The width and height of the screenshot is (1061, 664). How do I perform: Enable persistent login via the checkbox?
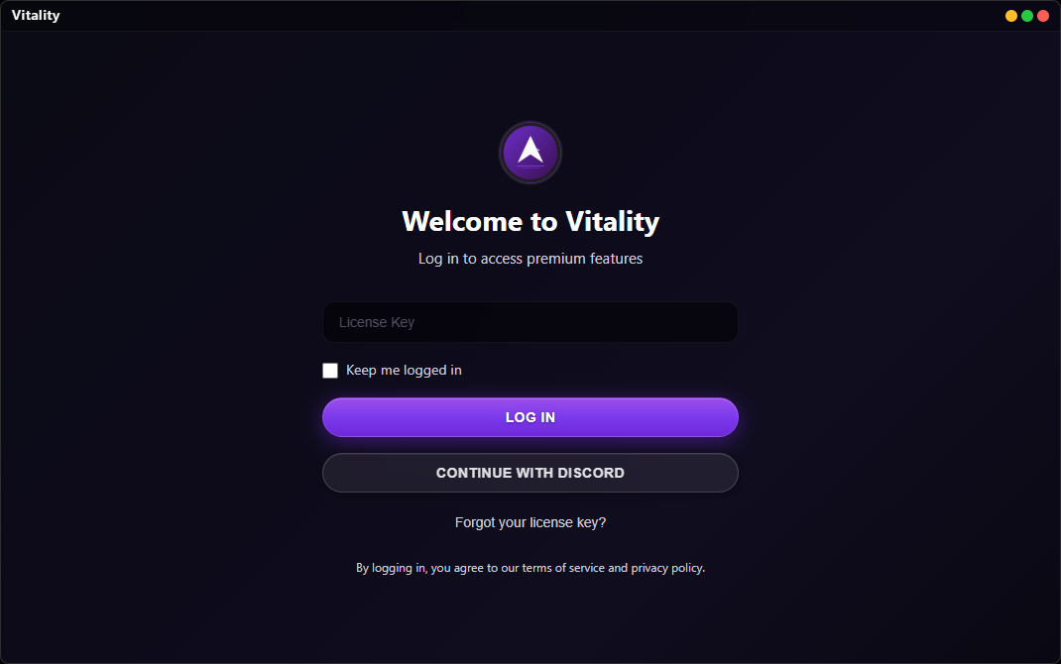point(330,370)
